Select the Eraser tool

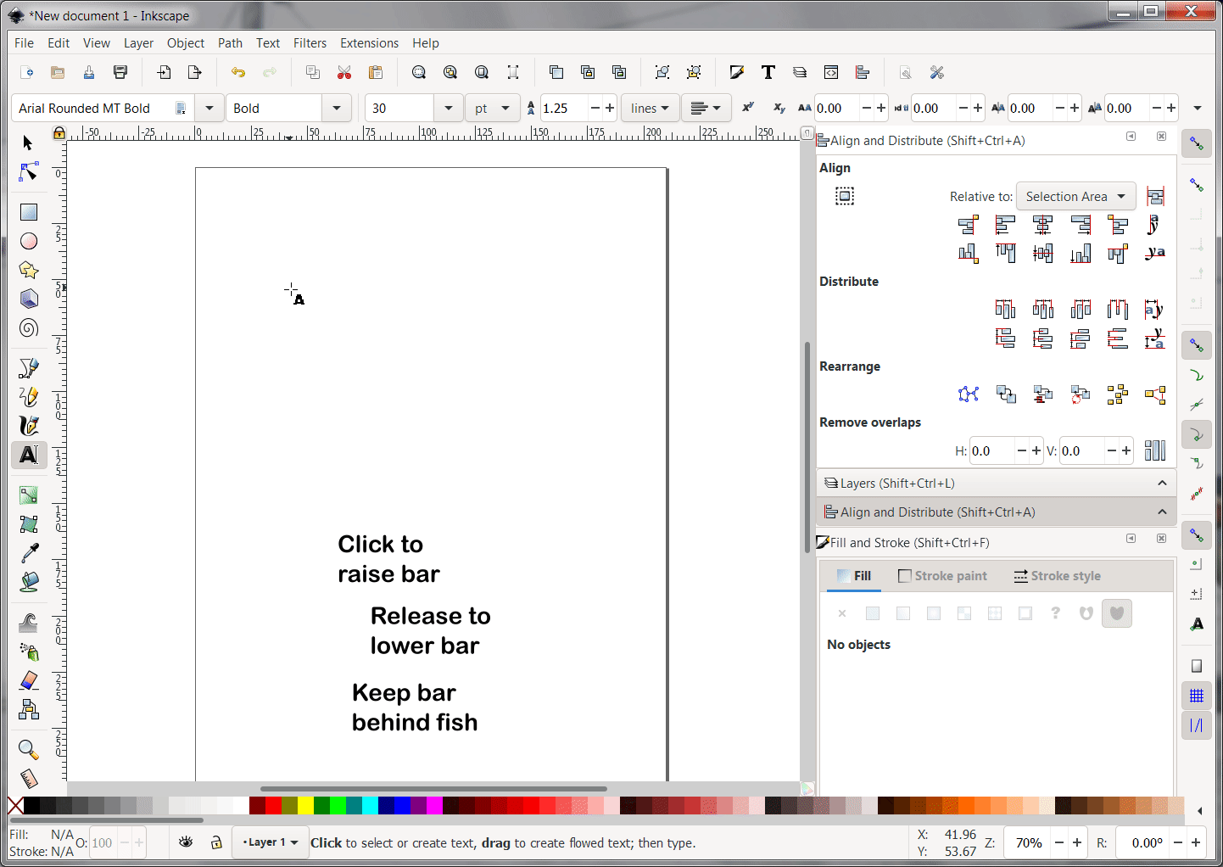tap(29, 680)
